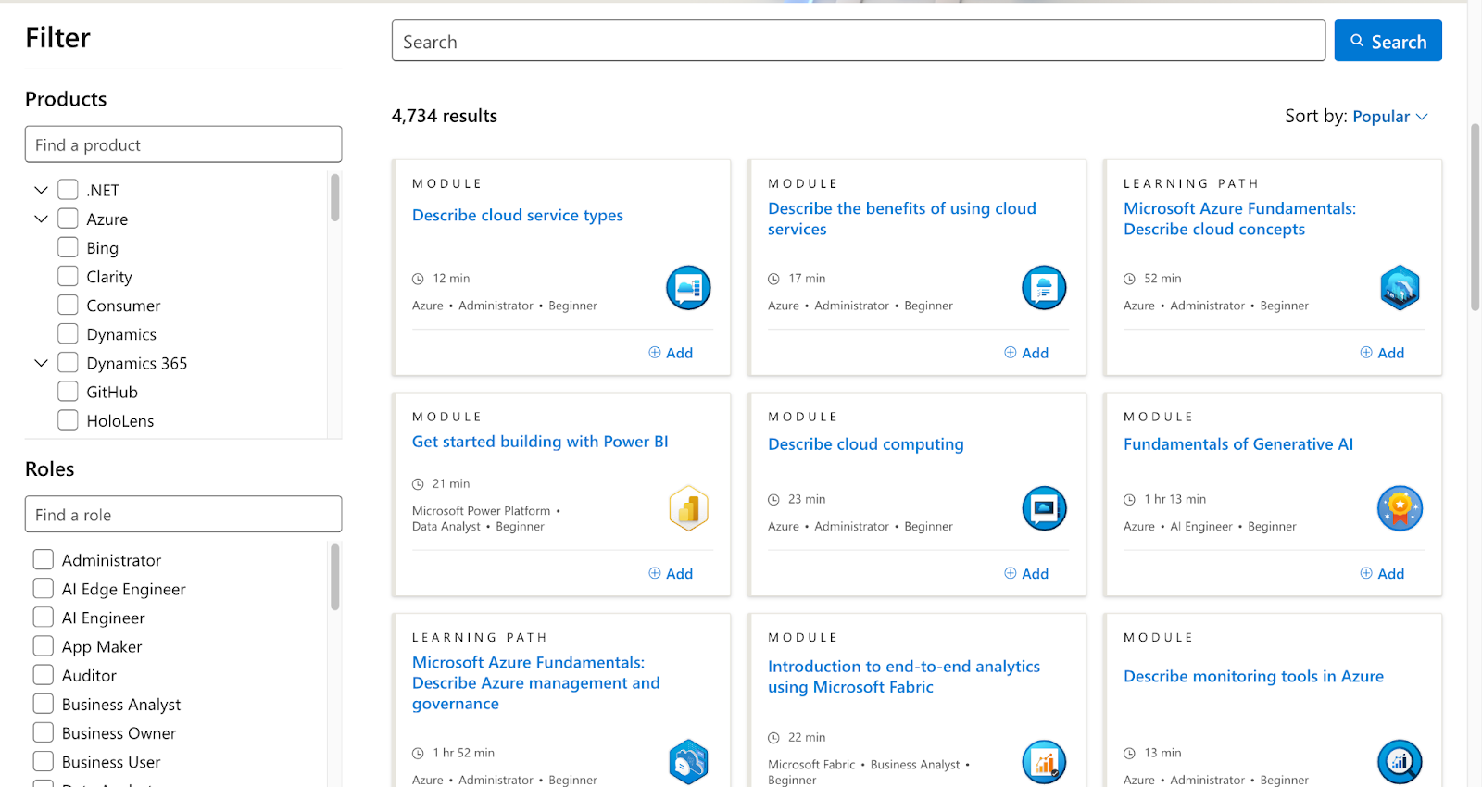Click the clock icon beside 23 min duration
1482x787 pixels.
(x=773, y=500)
